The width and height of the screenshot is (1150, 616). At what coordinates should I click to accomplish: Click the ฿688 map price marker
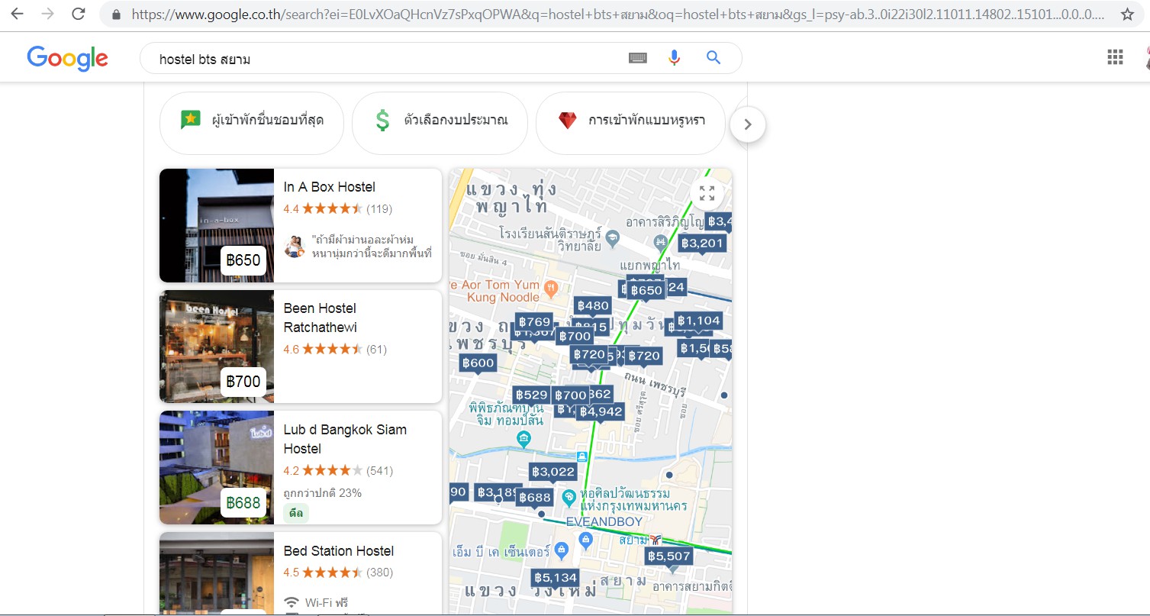[534, 498]
